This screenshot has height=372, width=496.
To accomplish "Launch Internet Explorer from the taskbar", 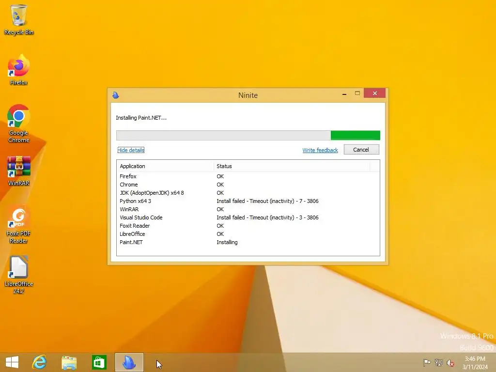I will point(40,362).
